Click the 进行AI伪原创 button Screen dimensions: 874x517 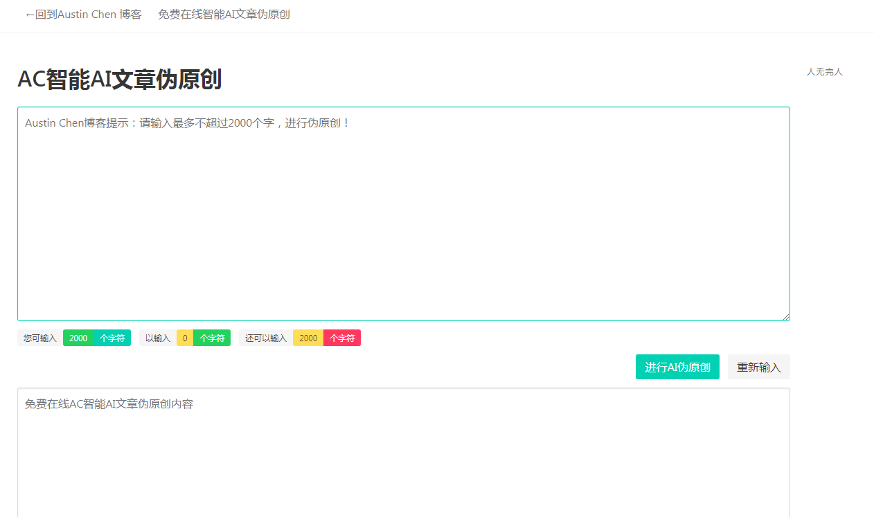pyautogui.click(x=677, y=367)
